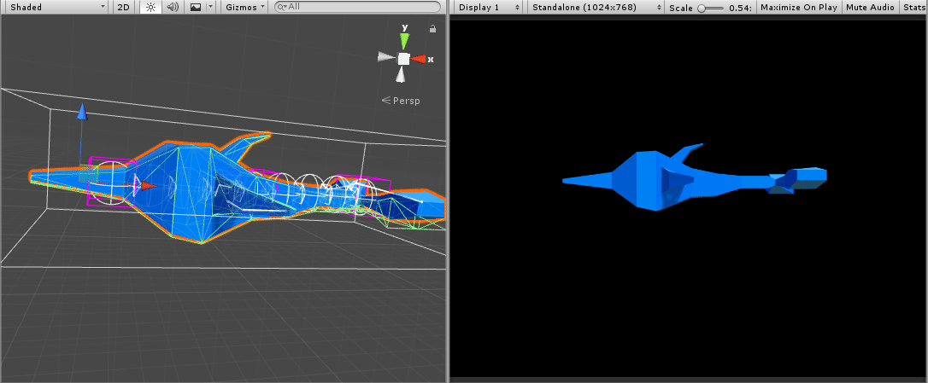Open Standalone (1024x768) resolution dropdown

click(x=596, y=7)
